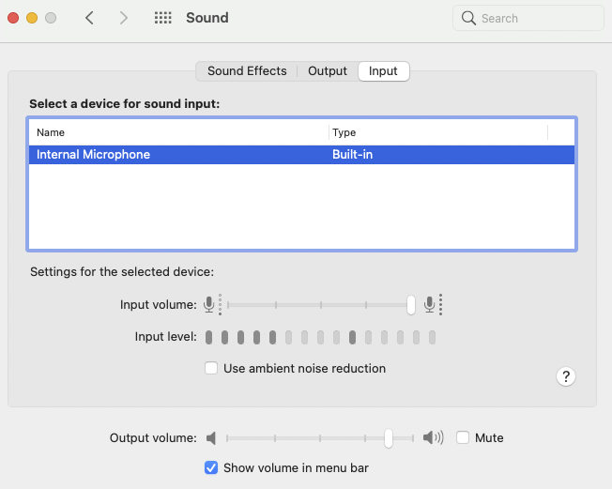
Task: Switch to the Sound Effects tab
Action: (x=247, y=71)
